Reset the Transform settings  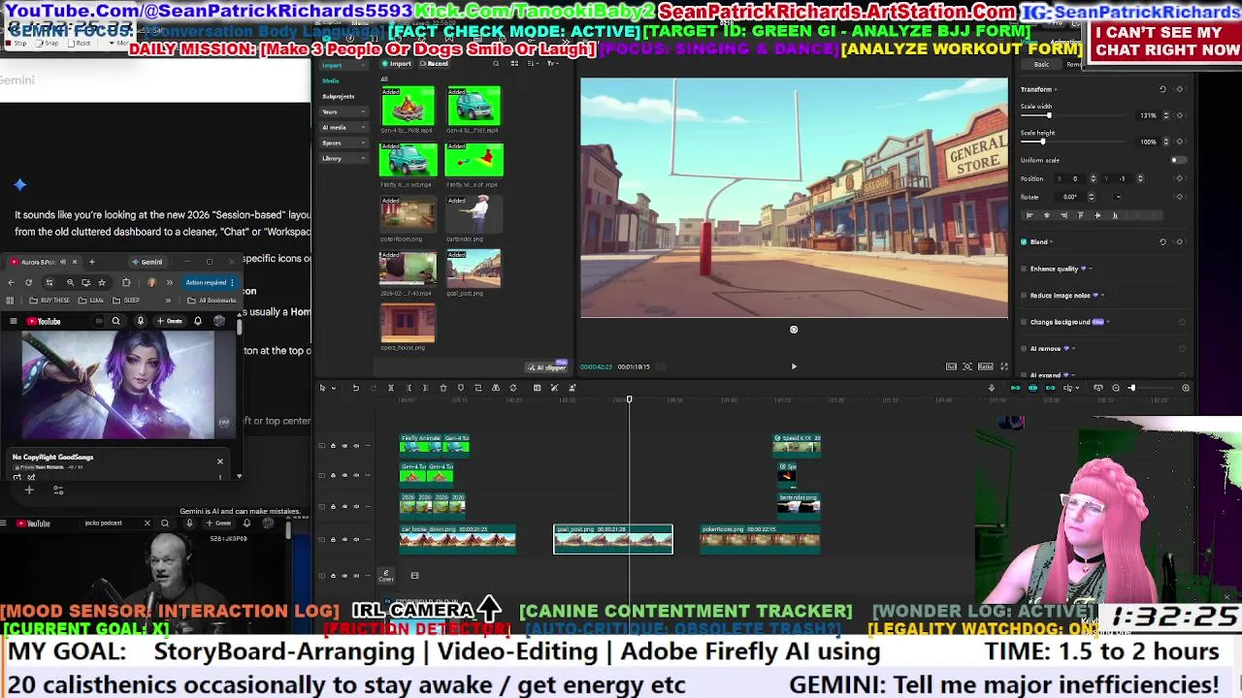pos(1162,89)
